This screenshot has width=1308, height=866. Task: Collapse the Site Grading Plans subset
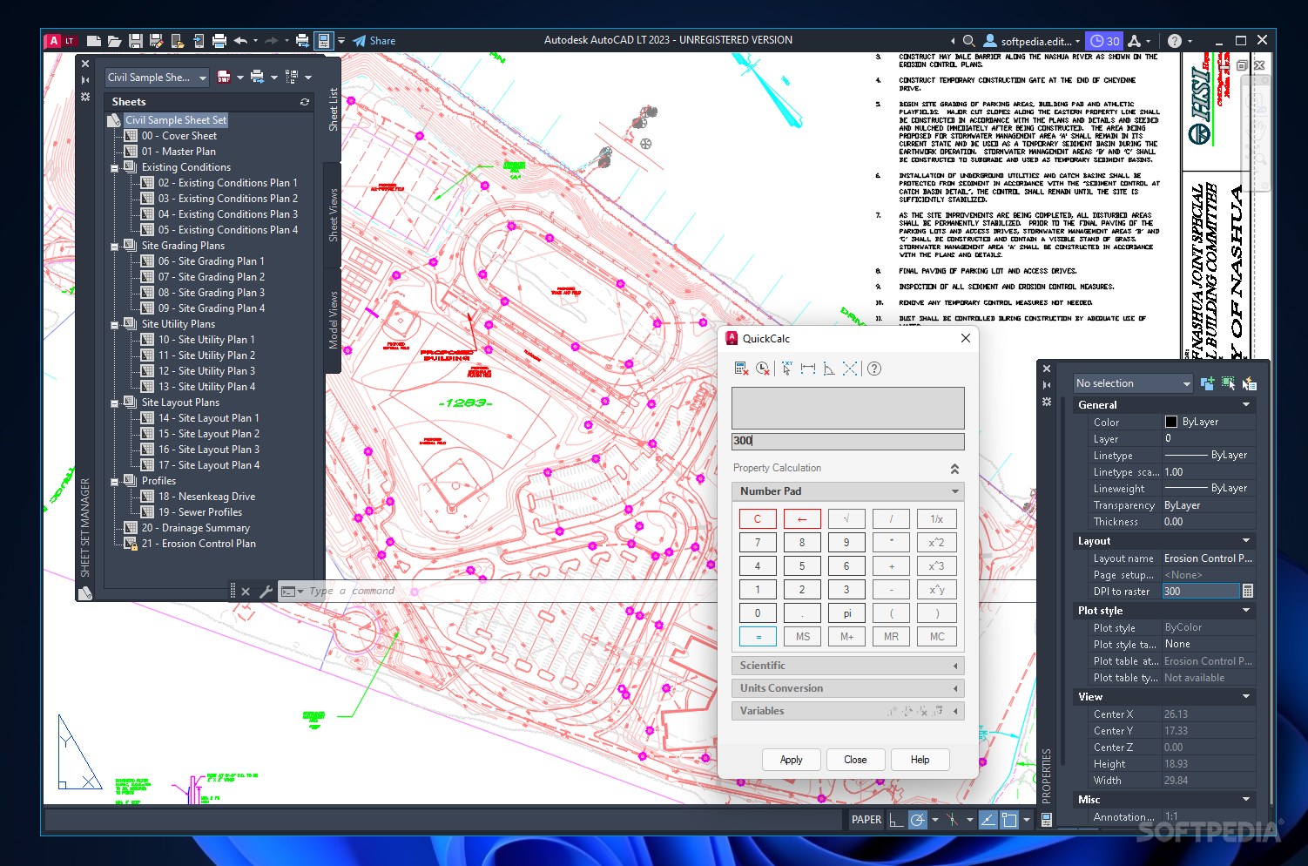(x=115, y=247)
